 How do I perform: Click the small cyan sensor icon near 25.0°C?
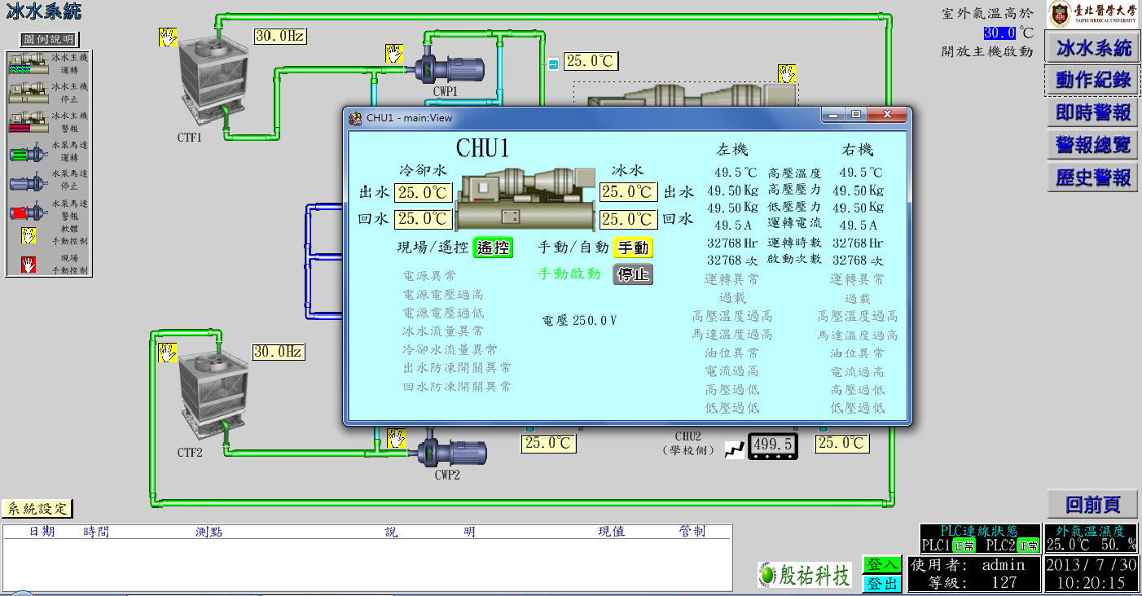tap(552, 64)
